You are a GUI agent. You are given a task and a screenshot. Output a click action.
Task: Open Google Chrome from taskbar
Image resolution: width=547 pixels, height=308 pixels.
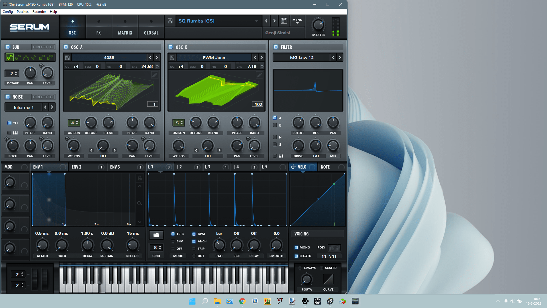[x=242, y=301]
